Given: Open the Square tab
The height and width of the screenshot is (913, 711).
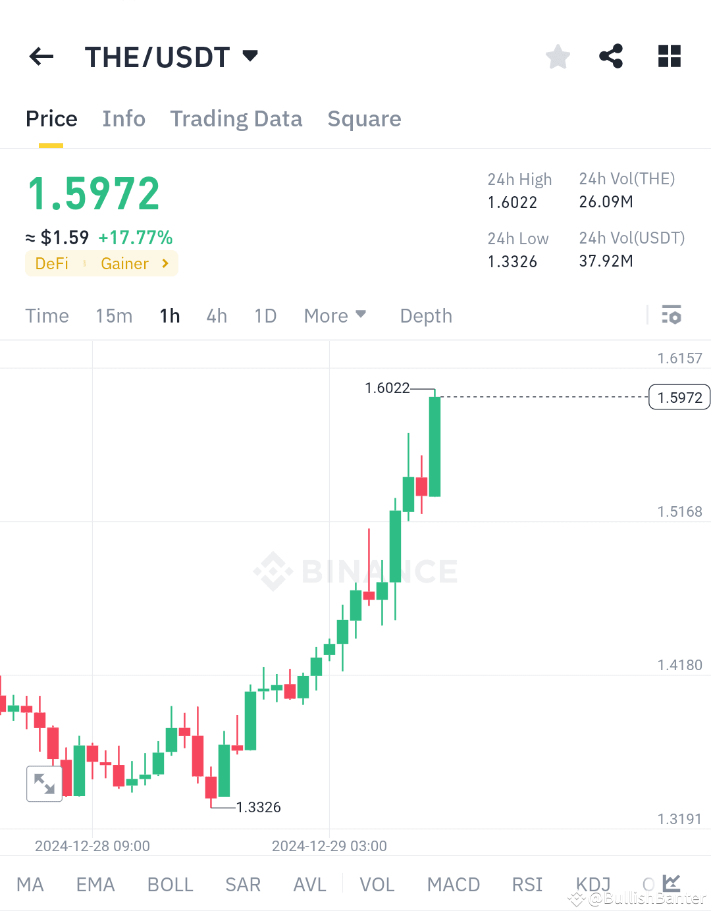Looking at the screenshot, I should click(x=364, y=119).
